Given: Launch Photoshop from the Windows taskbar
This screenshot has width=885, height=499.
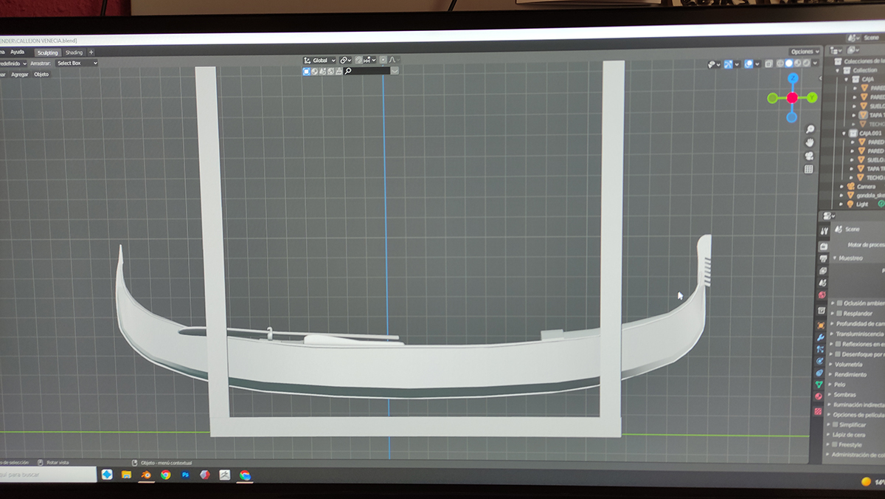Looking at the screenshot, I should click(186, 475).
